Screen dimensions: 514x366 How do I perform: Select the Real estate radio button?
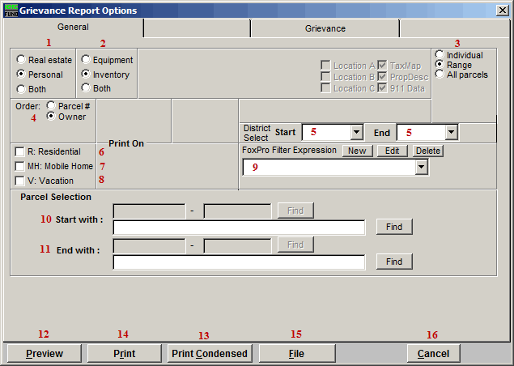[21, 60]
